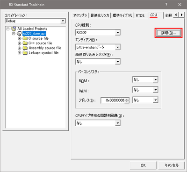
Task: Decrease address value with spinner down arrow
Action: [x=127, y=102]
